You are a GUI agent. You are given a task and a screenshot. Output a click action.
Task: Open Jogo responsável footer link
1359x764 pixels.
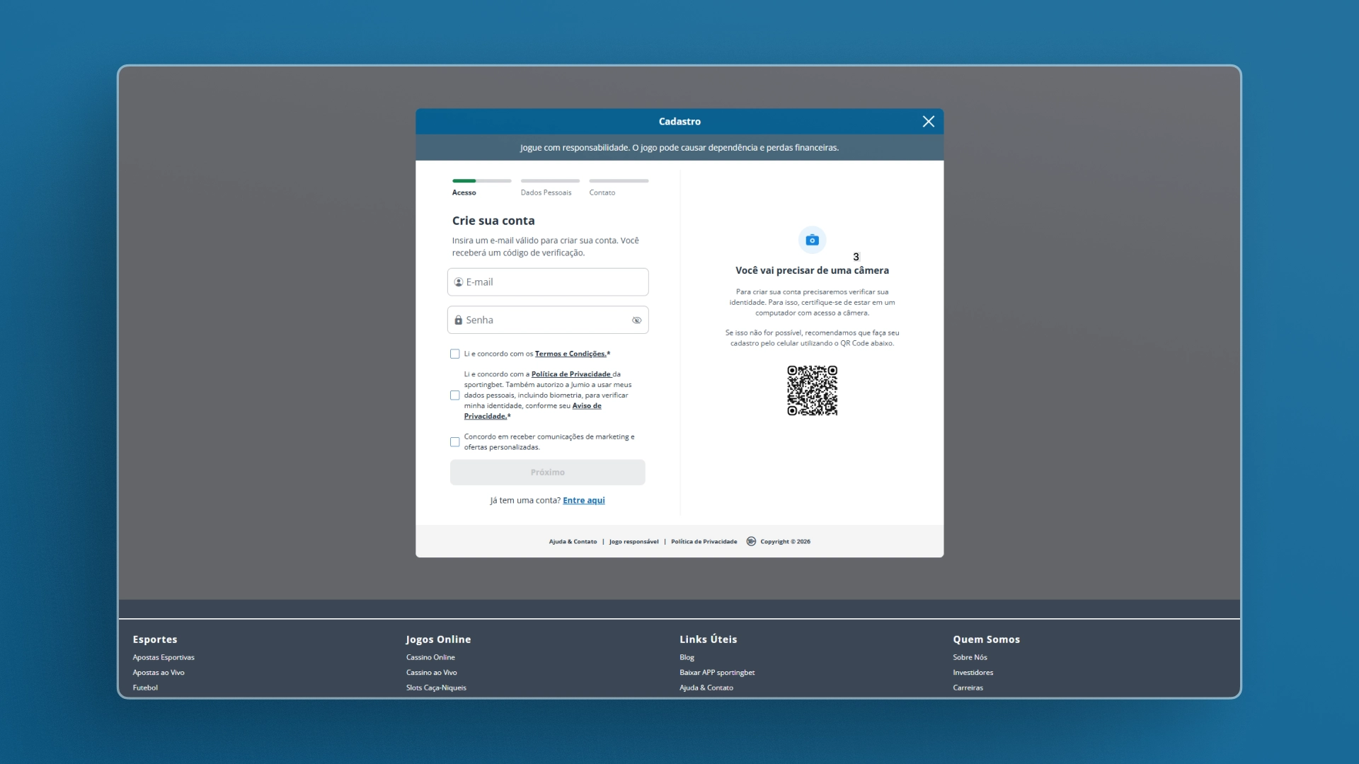coord(633,542)
